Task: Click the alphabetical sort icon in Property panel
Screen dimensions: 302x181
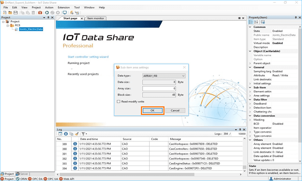Action: 256,22
